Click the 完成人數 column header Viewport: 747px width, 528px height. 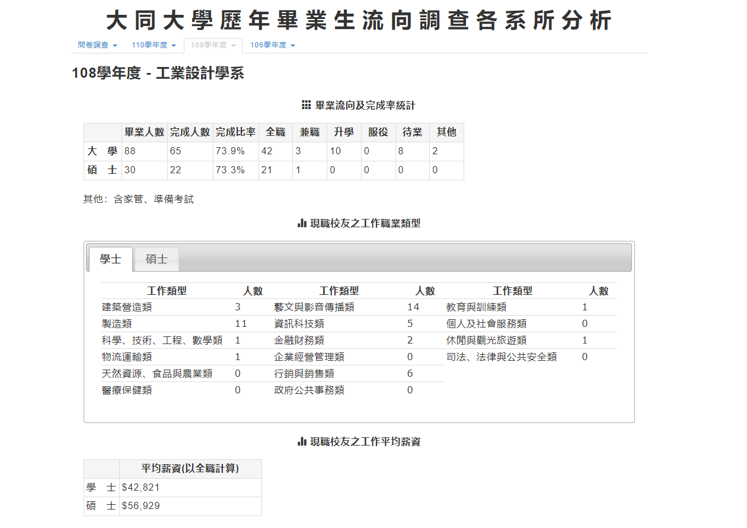(190, 132)
